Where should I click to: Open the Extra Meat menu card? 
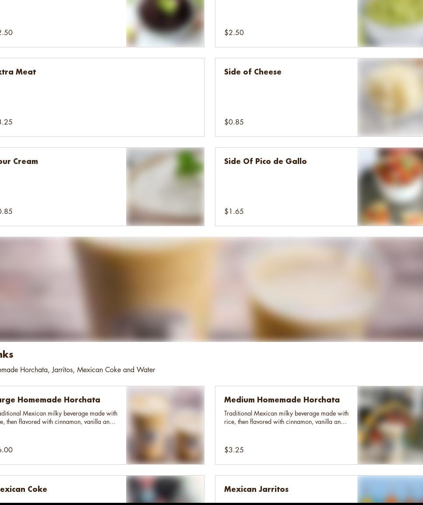[102, 97]
